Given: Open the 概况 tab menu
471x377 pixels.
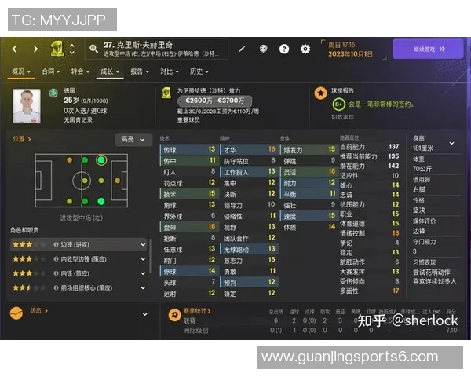Looking at the screenshot, I should coord(21,71).
